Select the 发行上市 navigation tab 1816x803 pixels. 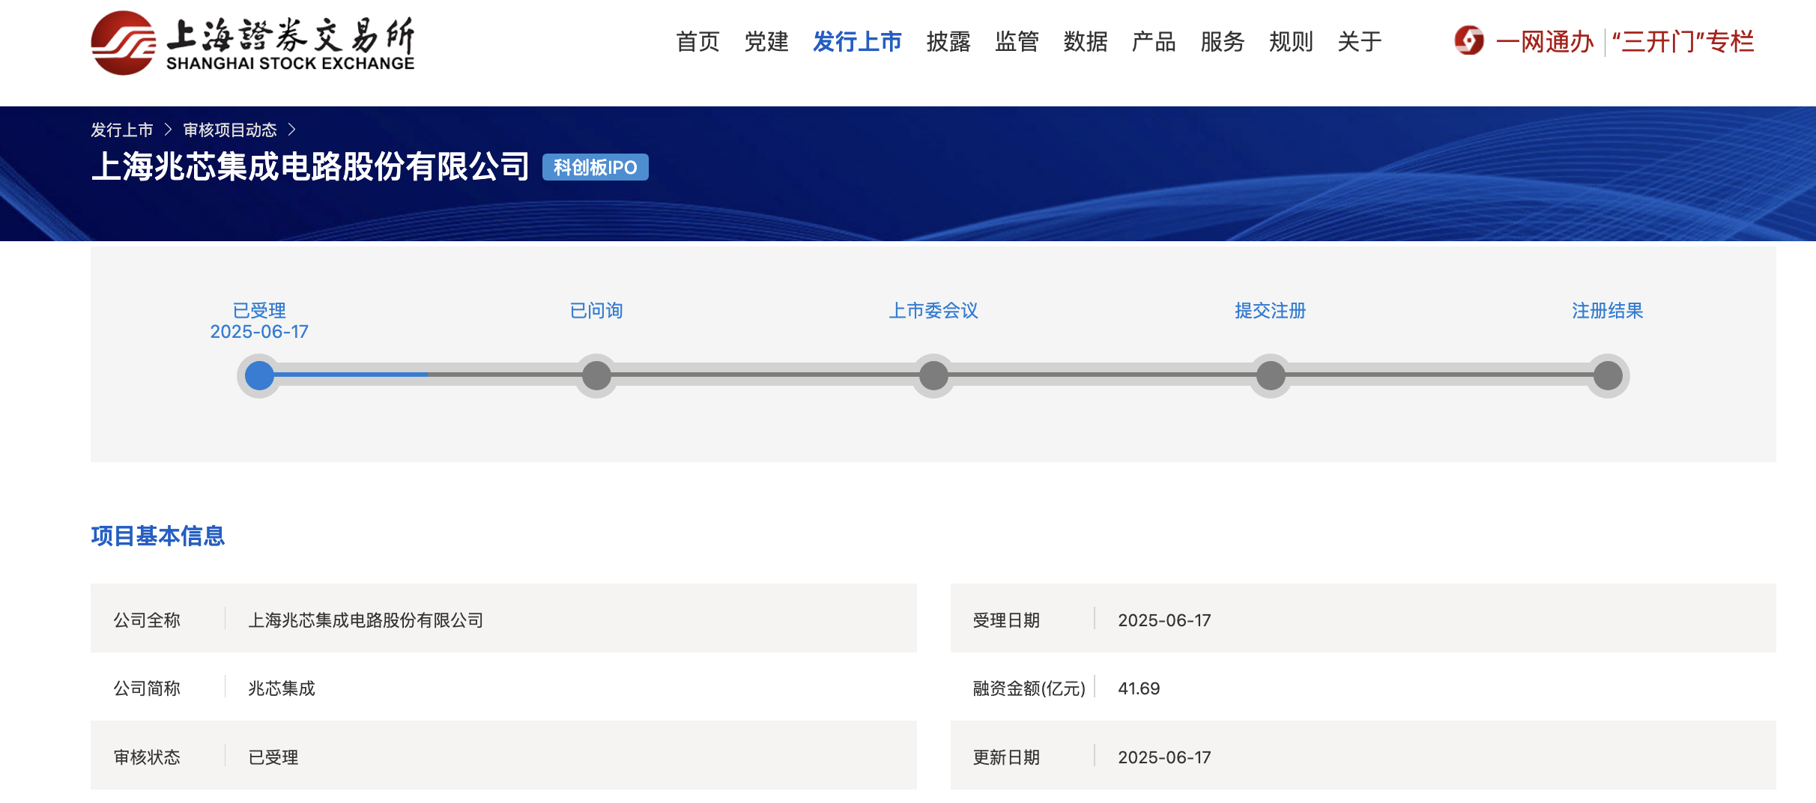pyautogui.click(x=857, y=42)
